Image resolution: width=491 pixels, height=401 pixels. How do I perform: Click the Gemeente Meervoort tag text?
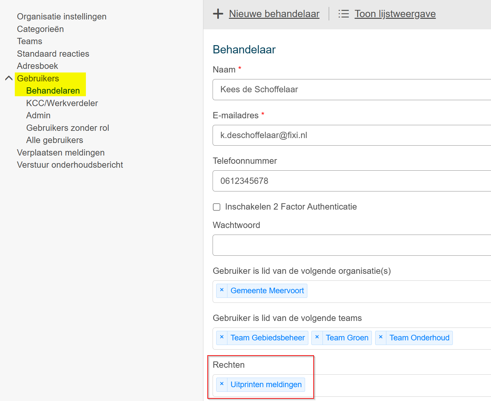(267, 291)
